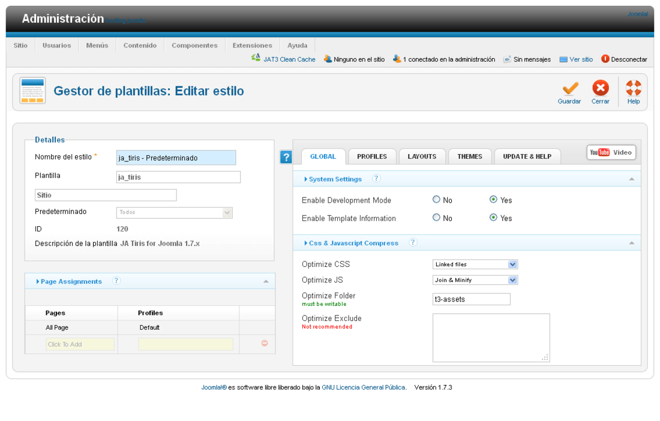
Task: Click the Desconectar link
Action: [629, 59]
